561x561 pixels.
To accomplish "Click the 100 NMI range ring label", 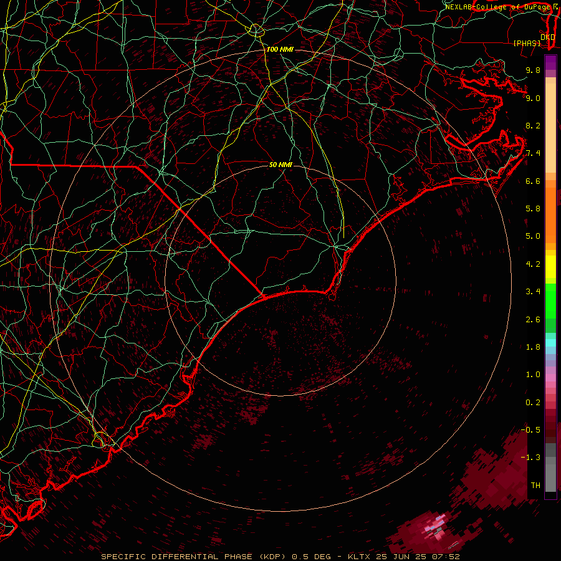I will click(x=280, y=49).
